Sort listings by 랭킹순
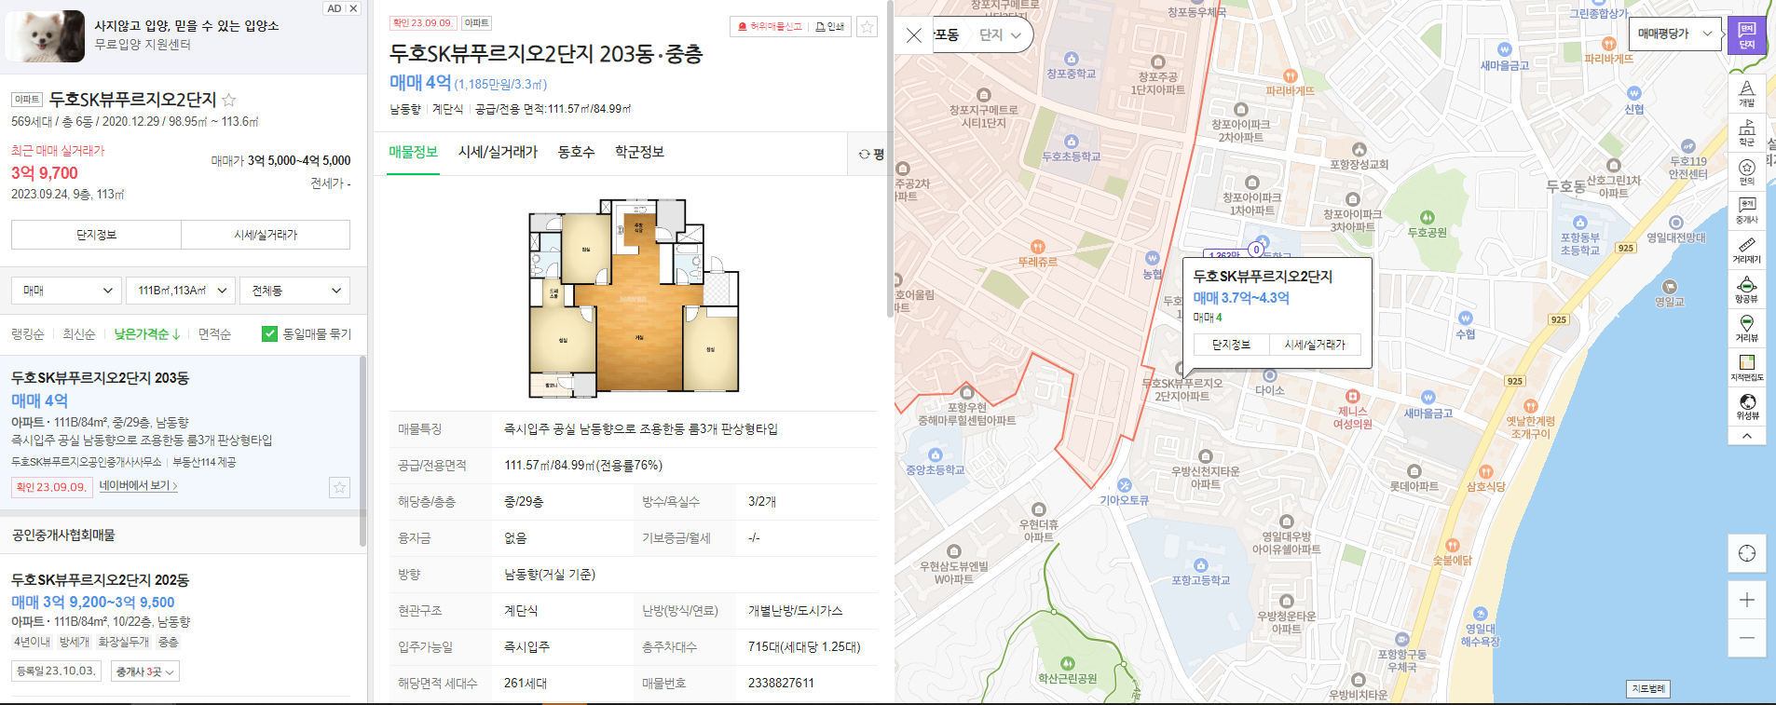This screenshot has width=1776, height=705. [x=28, y=334]
